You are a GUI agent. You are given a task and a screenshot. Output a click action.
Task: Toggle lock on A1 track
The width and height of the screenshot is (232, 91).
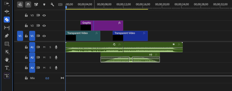[x=26, y=47]
